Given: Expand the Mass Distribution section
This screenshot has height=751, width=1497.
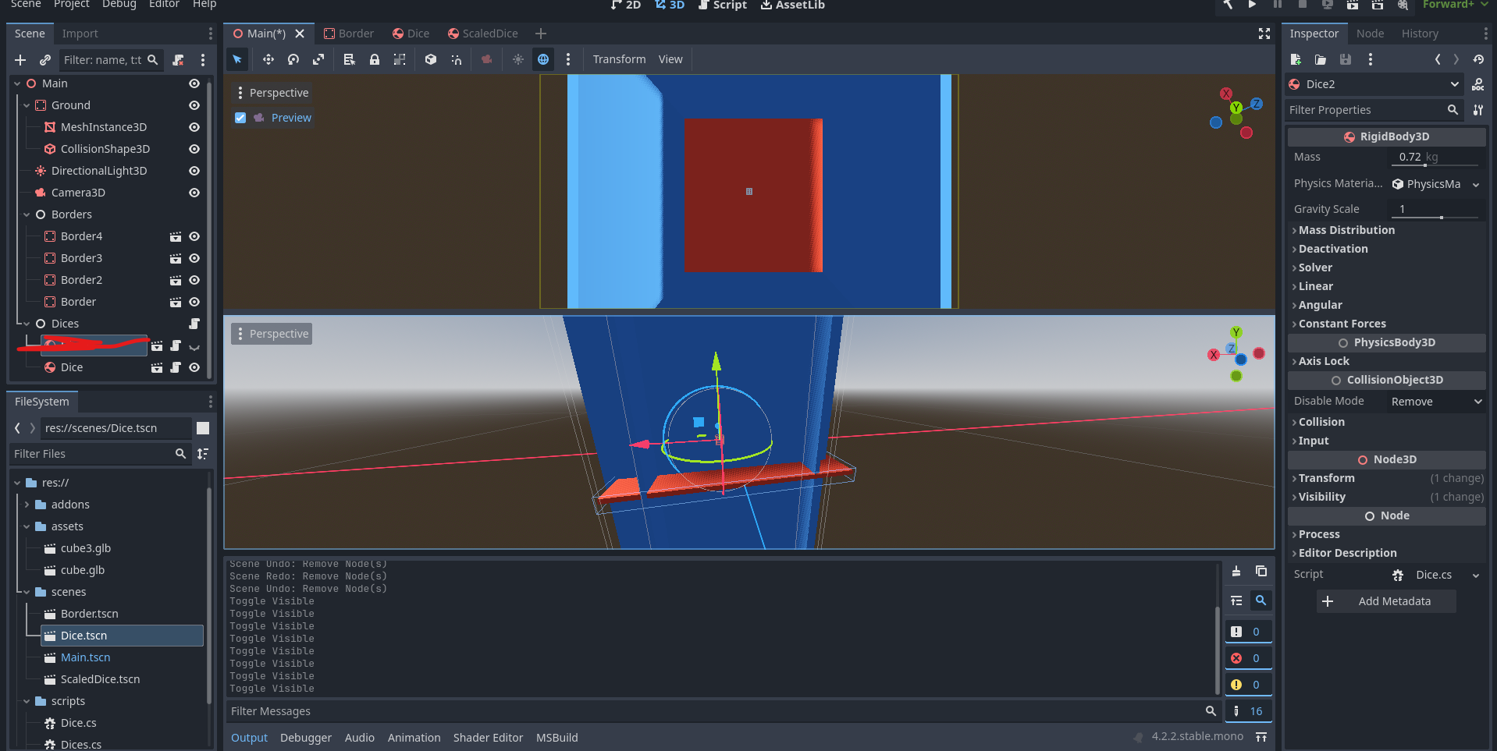Looking at the screenshot, I should pyautogui.click(x=1346, y=230).
